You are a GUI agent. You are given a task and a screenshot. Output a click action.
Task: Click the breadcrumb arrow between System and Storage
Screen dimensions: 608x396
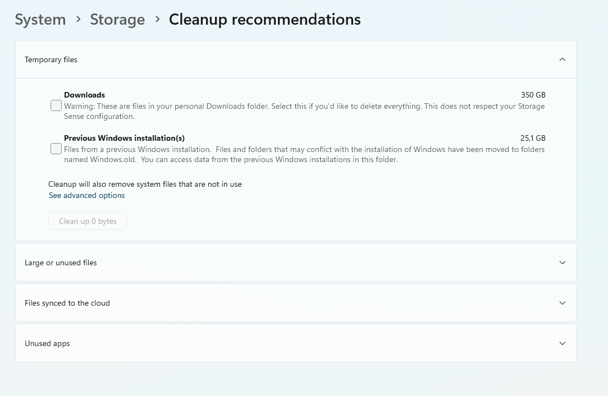click(78, 19)
